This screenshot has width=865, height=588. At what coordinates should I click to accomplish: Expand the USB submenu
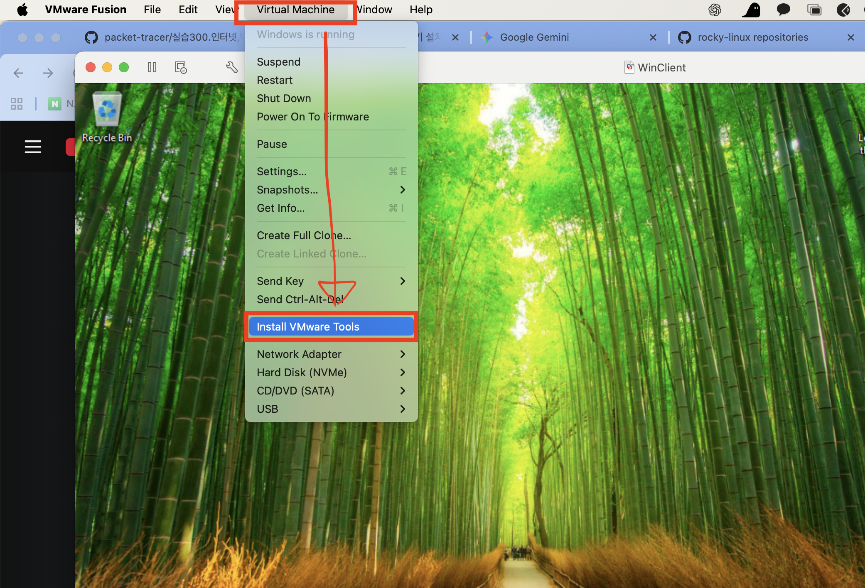click(331, 409)
